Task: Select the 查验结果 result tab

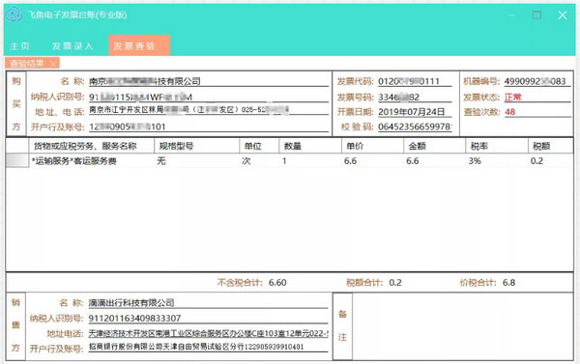Action: pos(27,63)
